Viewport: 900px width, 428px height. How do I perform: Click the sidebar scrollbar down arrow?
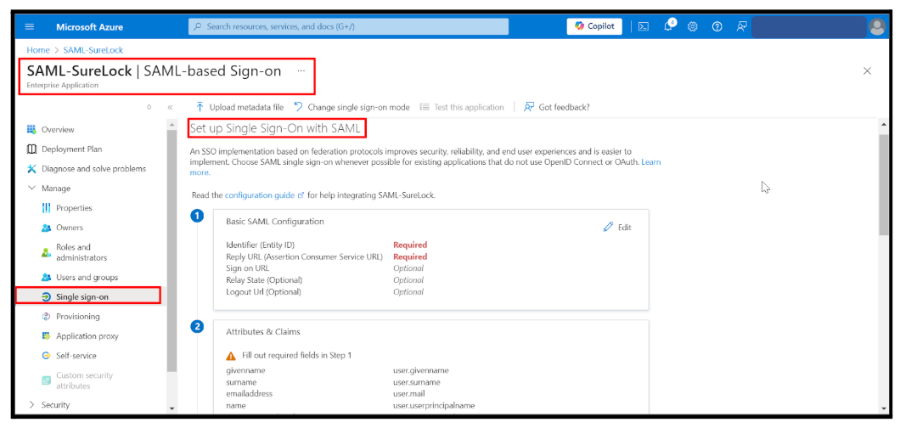tap(171, 408)
